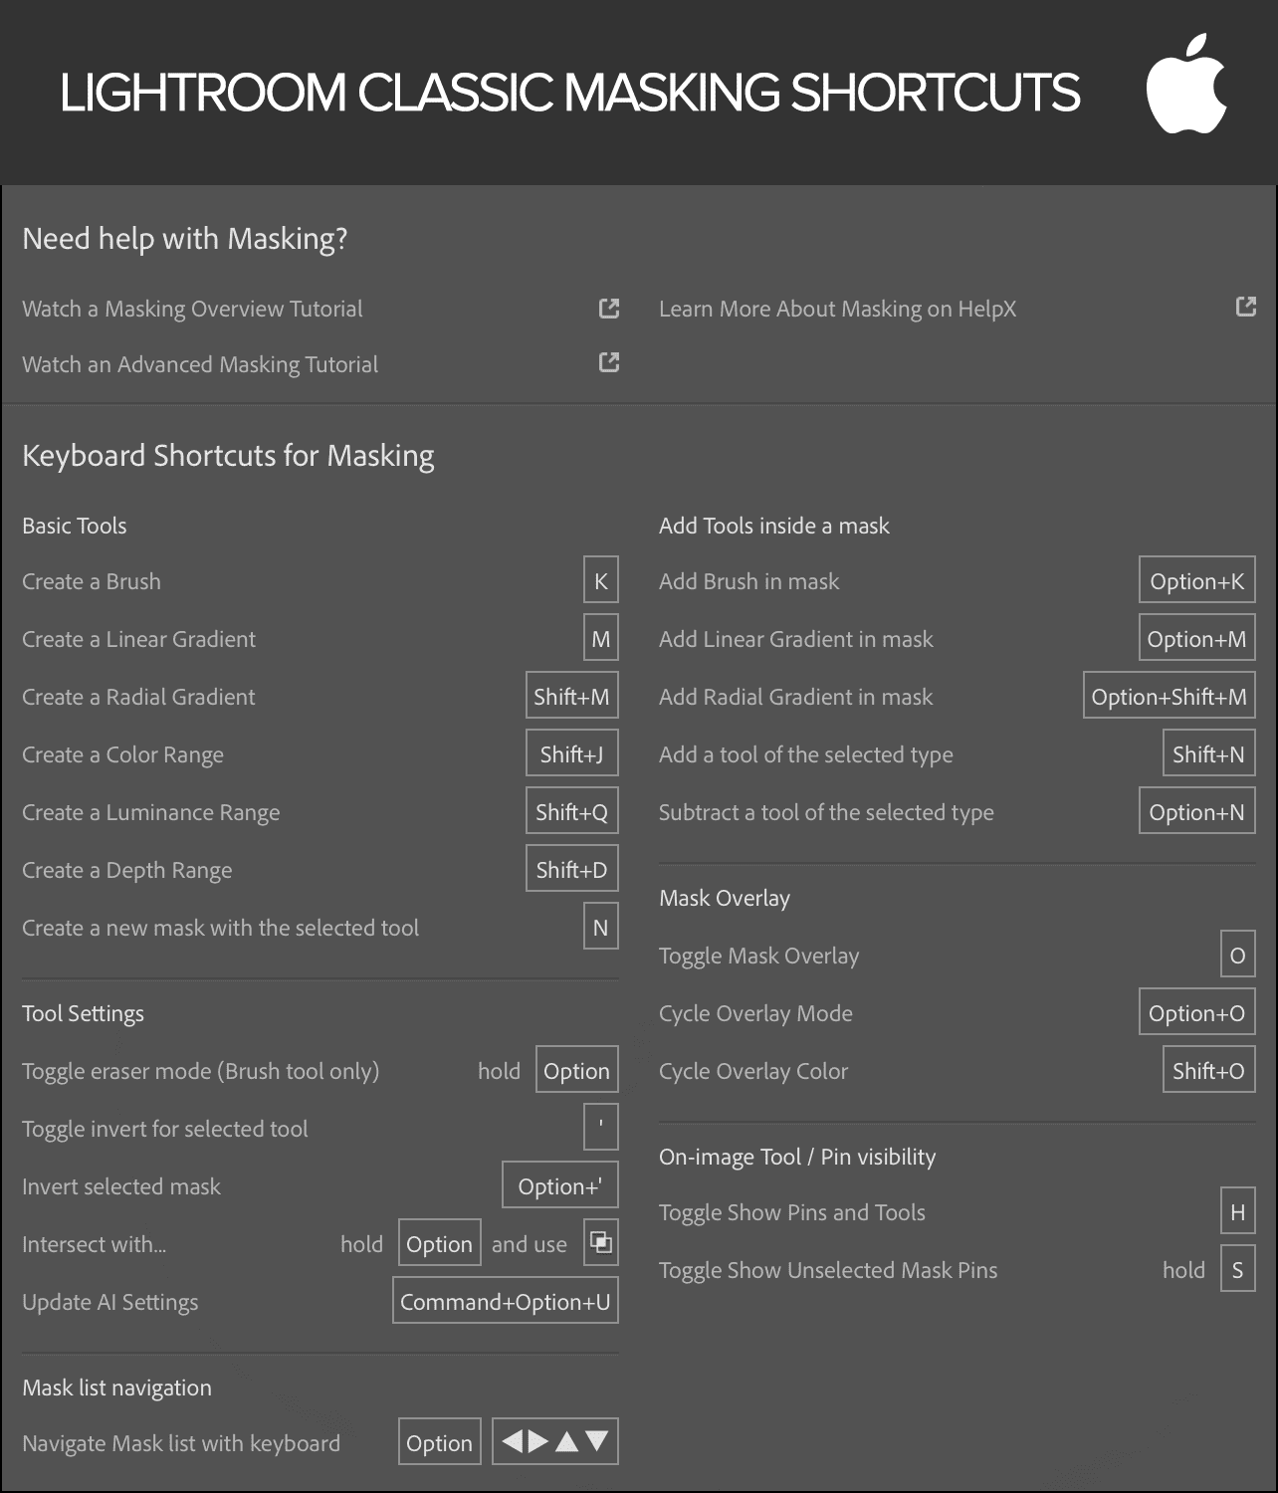Click the Option key in Intersect with row
Screen dimensions: 1278x1493
pos(440,1242)
